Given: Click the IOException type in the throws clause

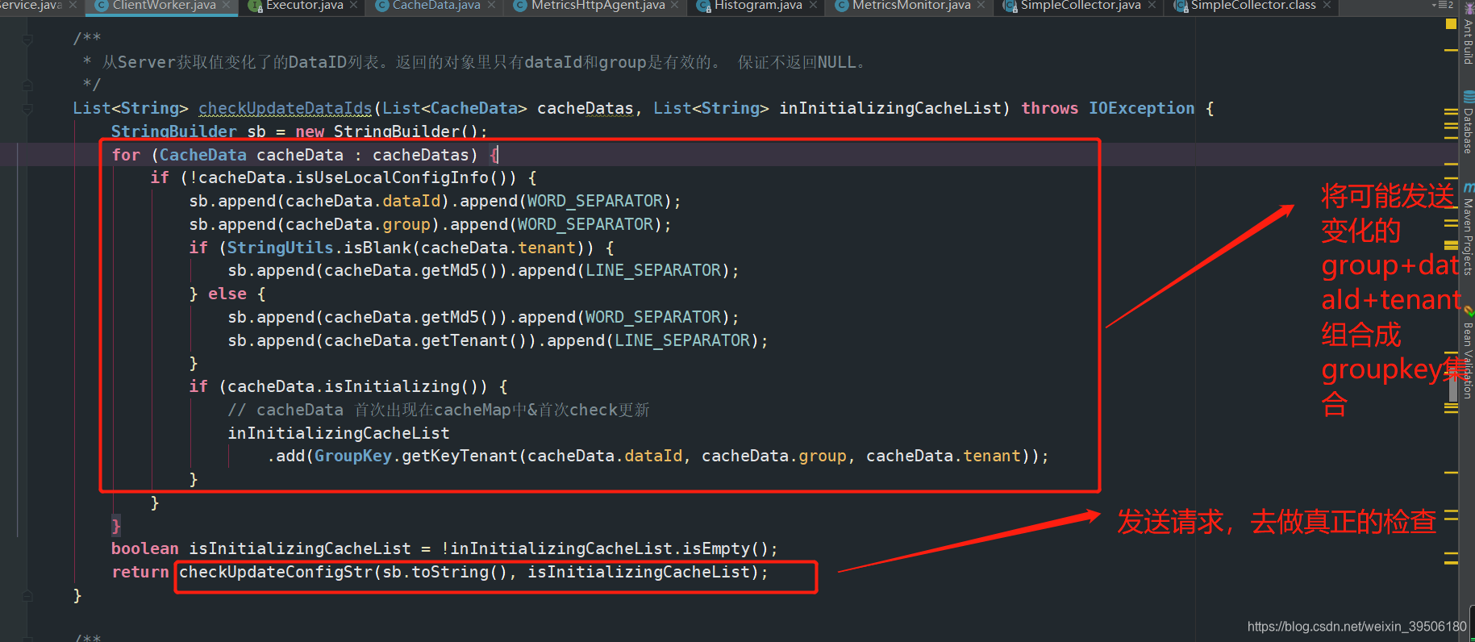Looking at the screenshot, I should click(x=1141, y=108).
